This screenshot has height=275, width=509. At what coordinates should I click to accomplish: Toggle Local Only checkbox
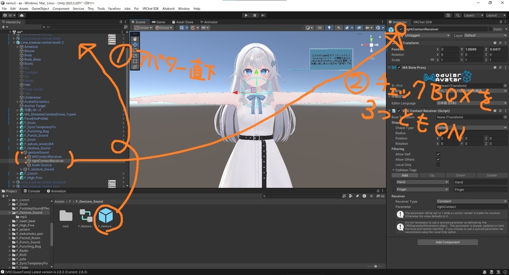[438, 165]
